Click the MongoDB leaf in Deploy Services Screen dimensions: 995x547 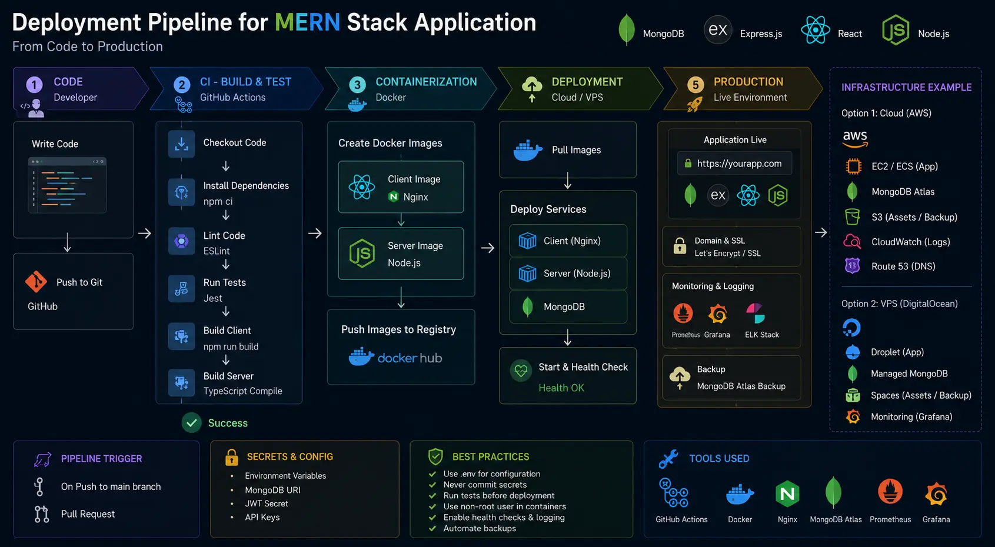click(x=528, y=306)
